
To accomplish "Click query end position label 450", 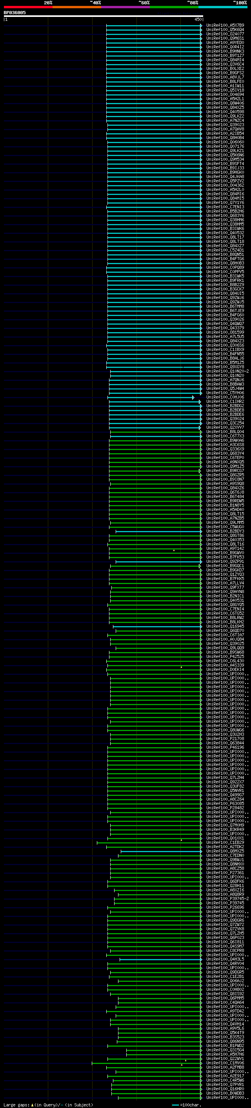I will tap(198, 19).
